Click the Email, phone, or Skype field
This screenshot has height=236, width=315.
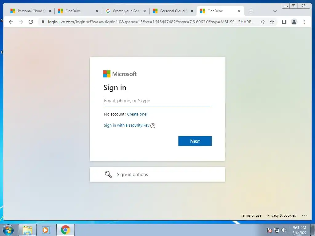click(157, 101)
